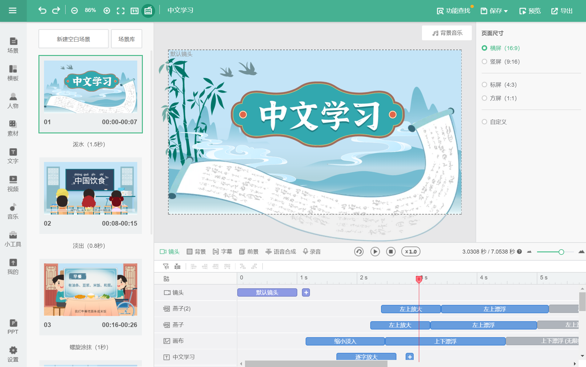Select 自定义 custom page size
Viewport: 586px width, 367px height.
pos(494,122)
